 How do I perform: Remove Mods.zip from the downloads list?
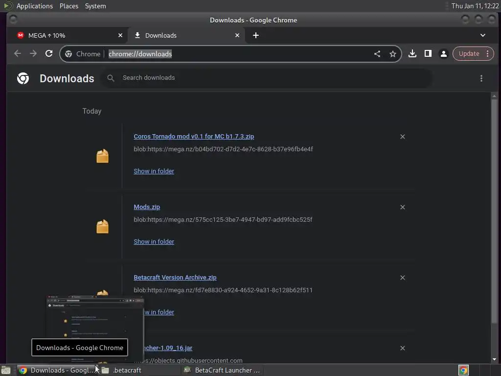point(403,207)
